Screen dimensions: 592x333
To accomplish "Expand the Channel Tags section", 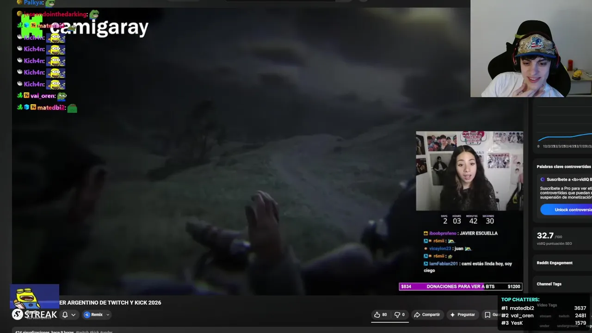I will 549,284.
